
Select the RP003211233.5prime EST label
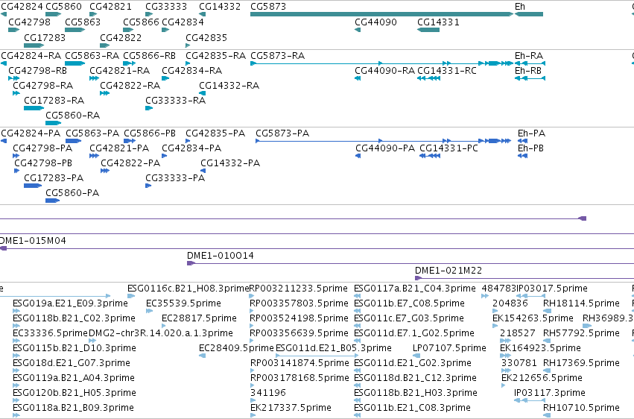click(x=298, y=289)
